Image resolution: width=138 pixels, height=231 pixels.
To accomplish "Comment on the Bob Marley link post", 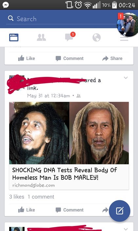I will coord(69,210).
